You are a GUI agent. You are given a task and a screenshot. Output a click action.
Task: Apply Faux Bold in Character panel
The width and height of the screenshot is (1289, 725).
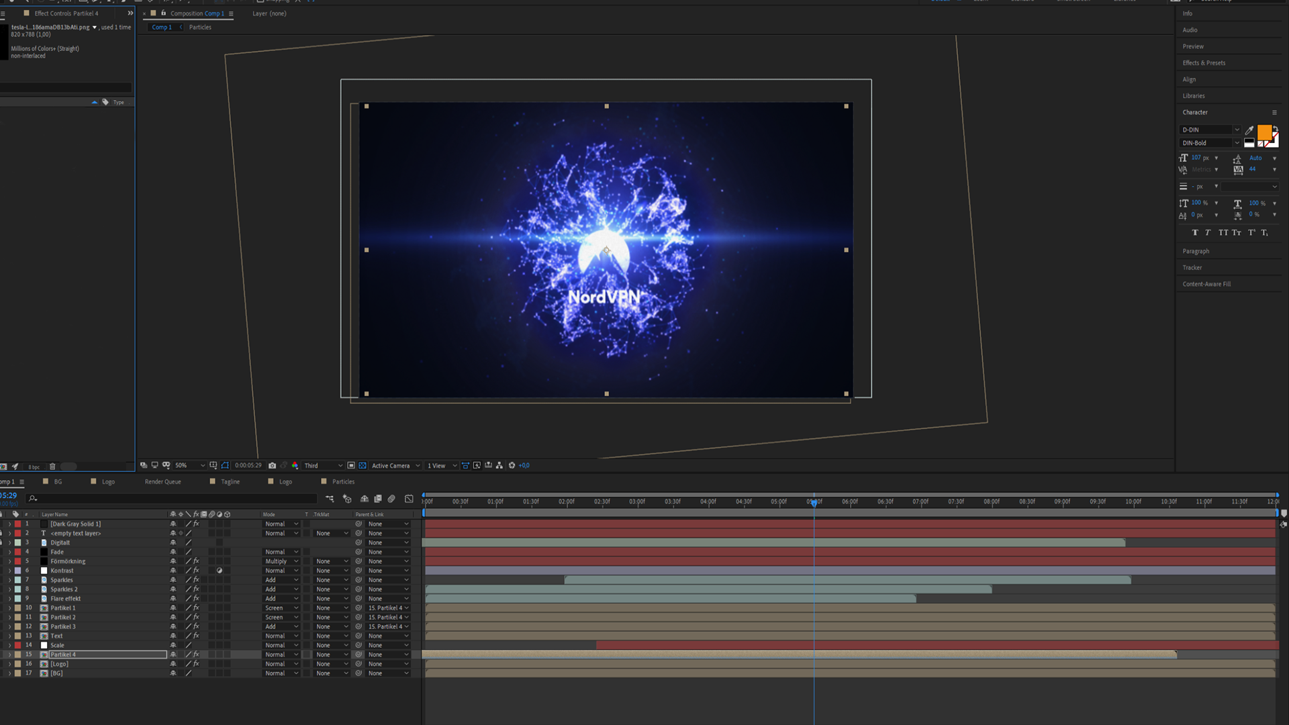pyautogui.click(x=1195, y=233)
